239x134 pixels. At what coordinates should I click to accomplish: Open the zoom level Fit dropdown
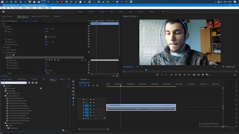[144, 67]
